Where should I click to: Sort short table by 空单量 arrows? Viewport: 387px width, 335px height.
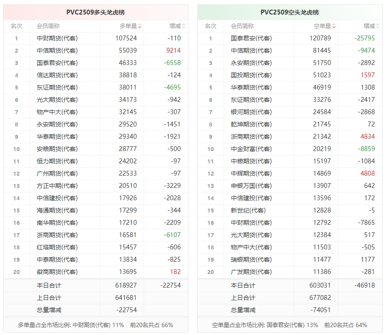[334, 26]
